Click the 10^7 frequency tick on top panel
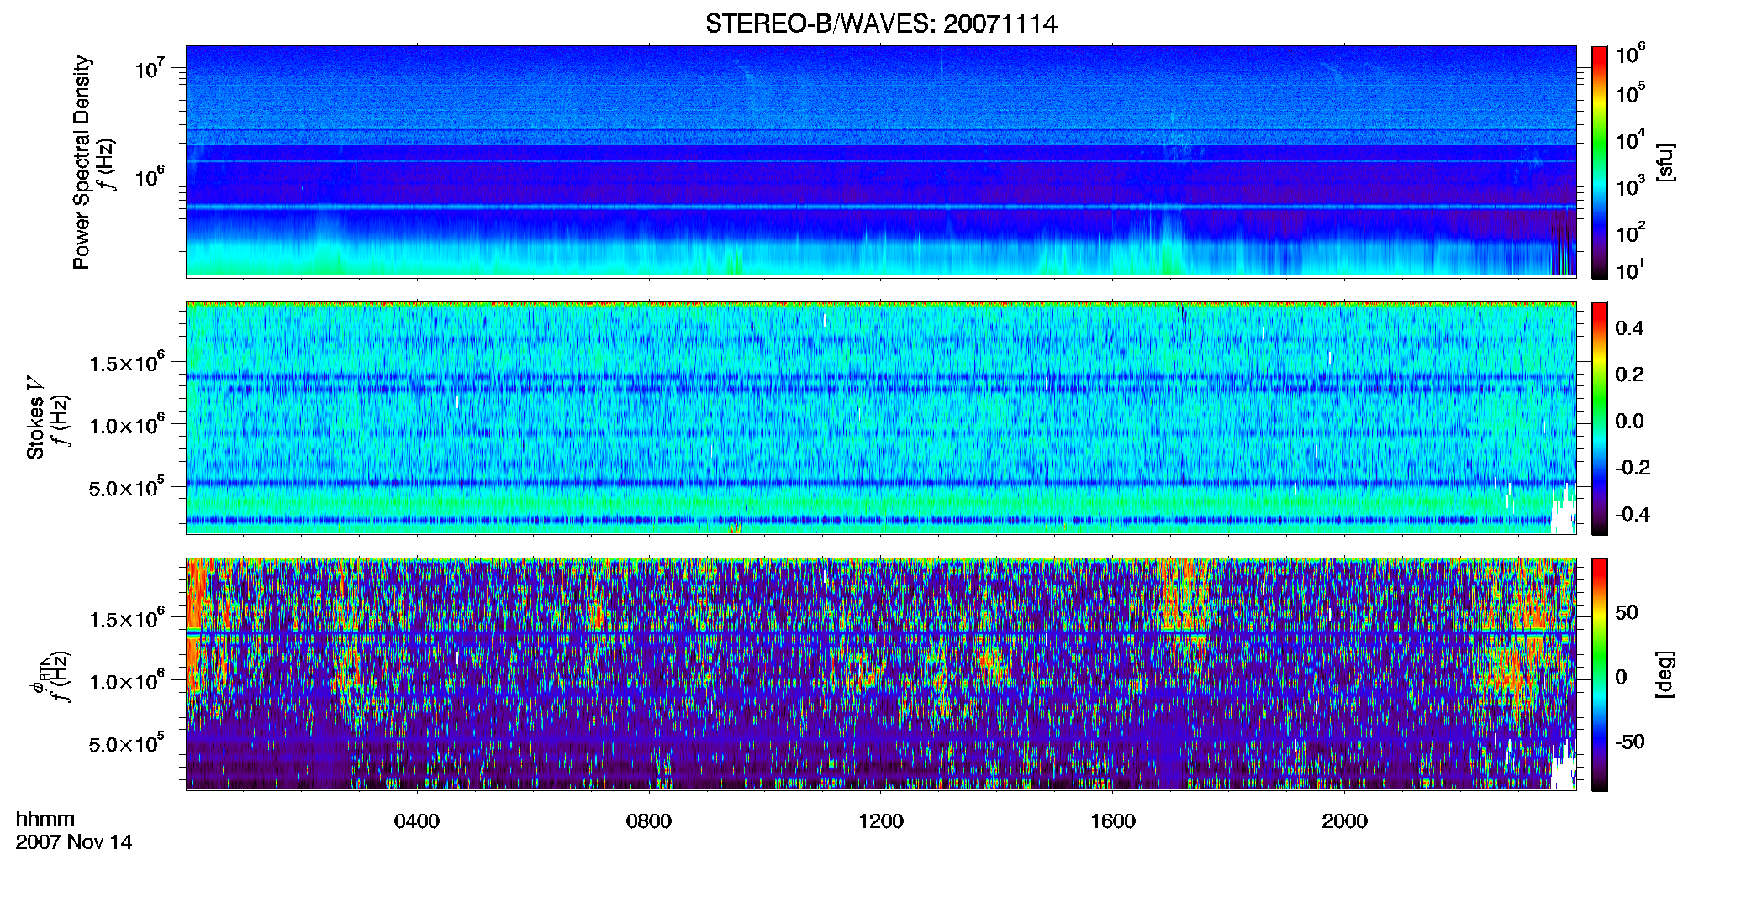 [150, 68]
